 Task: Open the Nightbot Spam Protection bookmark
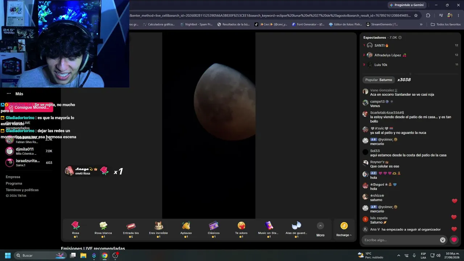(196, 24)
